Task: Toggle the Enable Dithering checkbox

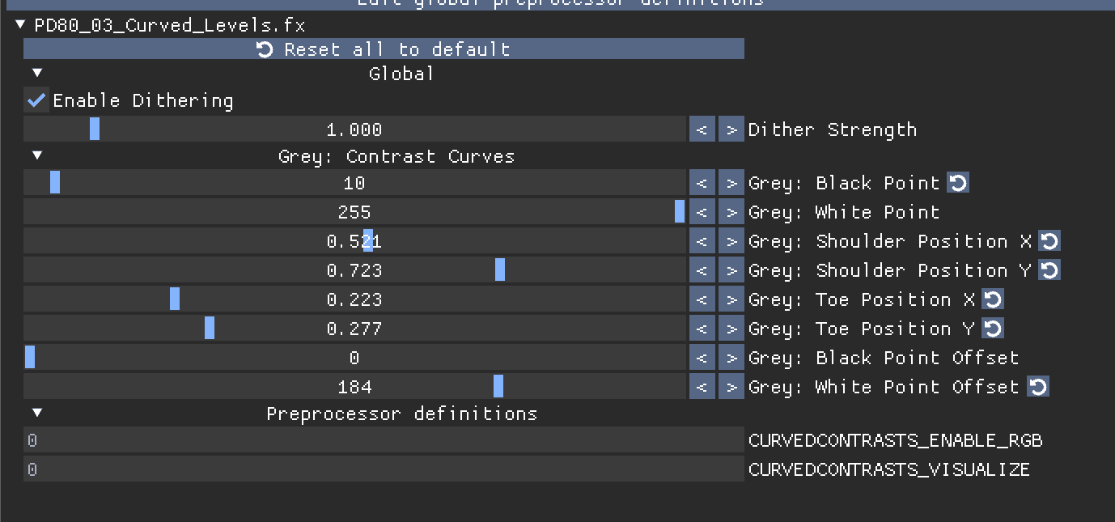Action: pos(36,100)
